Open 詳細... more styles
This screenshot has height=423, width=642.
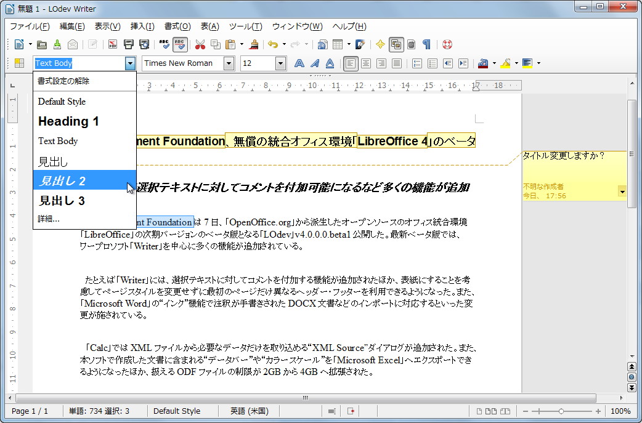84,219
